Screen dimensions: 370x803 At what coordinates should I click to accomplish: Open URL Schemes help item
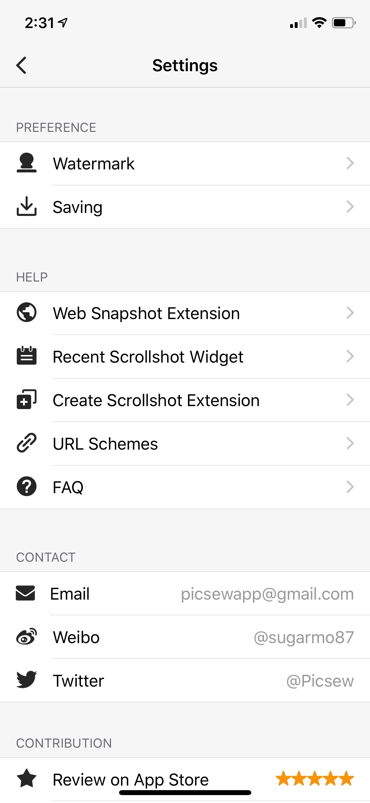click(x=185, y=444)
